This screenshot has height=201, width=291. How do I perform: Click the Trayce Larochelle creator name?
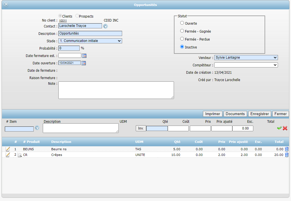pyautogui.click(x=227, y=80)
